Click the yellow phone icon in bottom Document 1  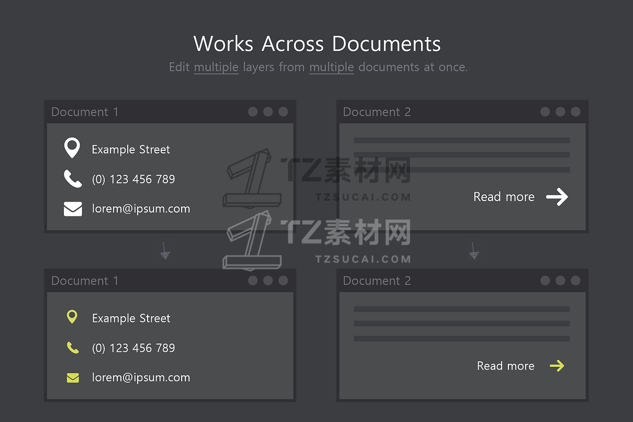pos(73,348)
